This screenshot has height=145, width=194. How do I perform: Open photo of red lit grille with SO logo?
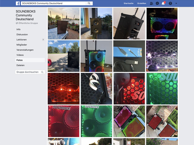pos(129,89)
